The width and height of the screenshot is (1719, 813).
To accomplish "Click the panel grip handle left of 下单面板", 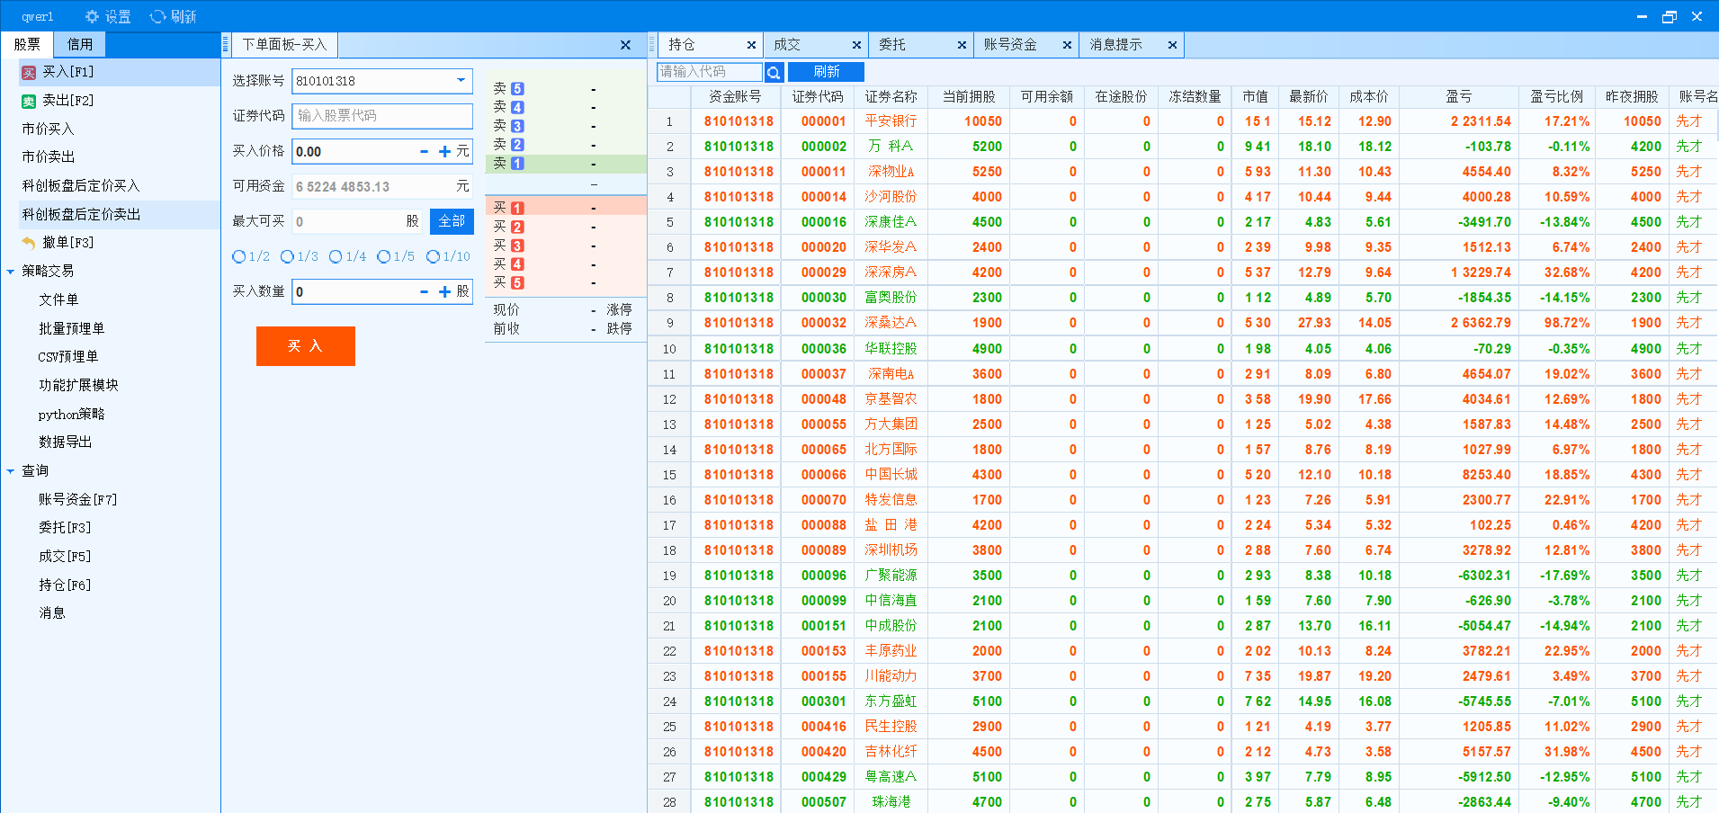I will (x=226, y=45).
